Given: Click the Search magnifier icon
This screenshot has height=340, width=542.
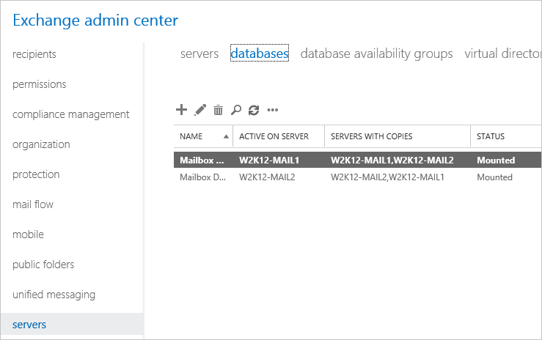Looking at the screenshot, I should coord(236,110).
